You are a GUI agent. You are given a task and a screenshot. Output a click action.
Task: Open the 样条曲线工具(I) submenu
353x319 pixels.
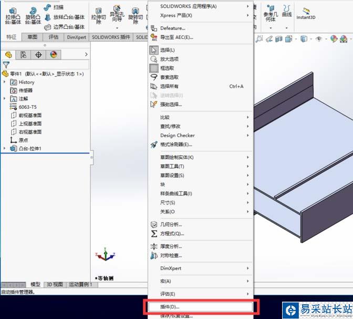pos(201,193)
